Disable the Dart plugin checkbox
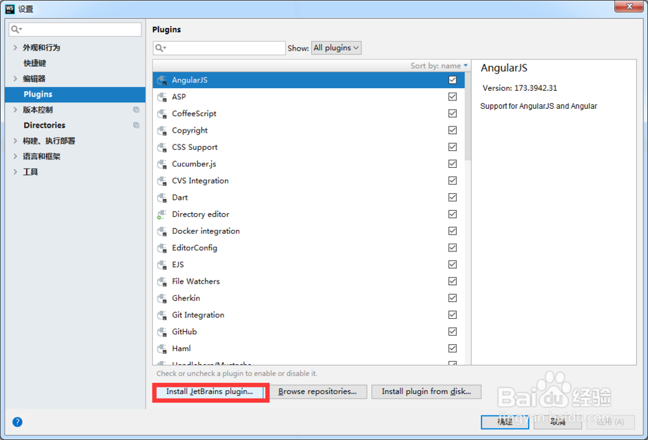 click(452, 198)
